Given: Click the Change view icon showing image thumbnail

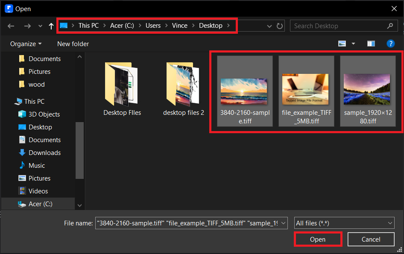Looking at the screenshot, I should 342,43.
